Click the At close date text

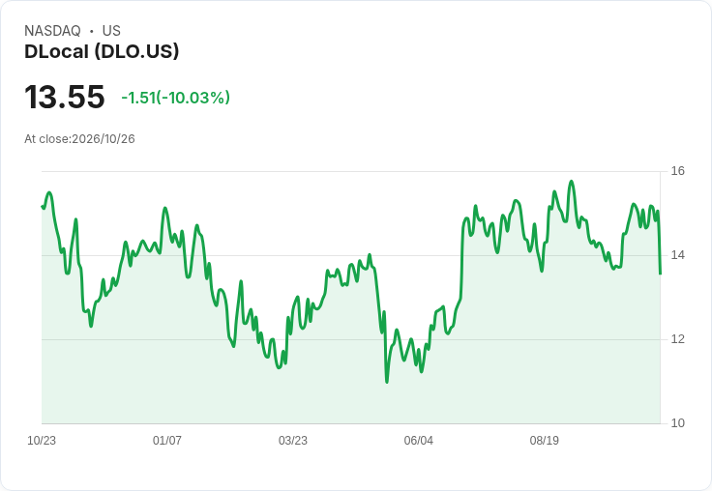[79, 139]
